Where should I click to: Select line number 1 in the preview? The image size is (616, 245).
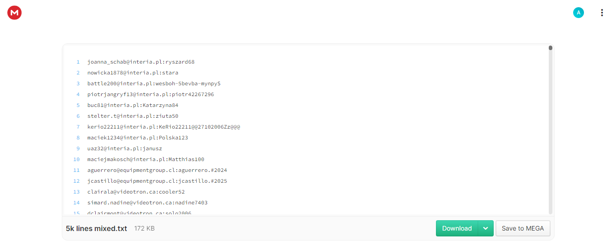78,62
